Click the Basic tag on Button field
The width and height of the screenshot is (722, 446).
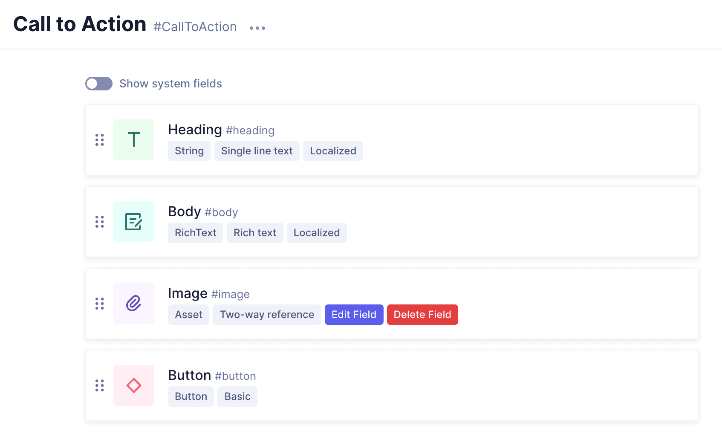(x=237, y=397)
